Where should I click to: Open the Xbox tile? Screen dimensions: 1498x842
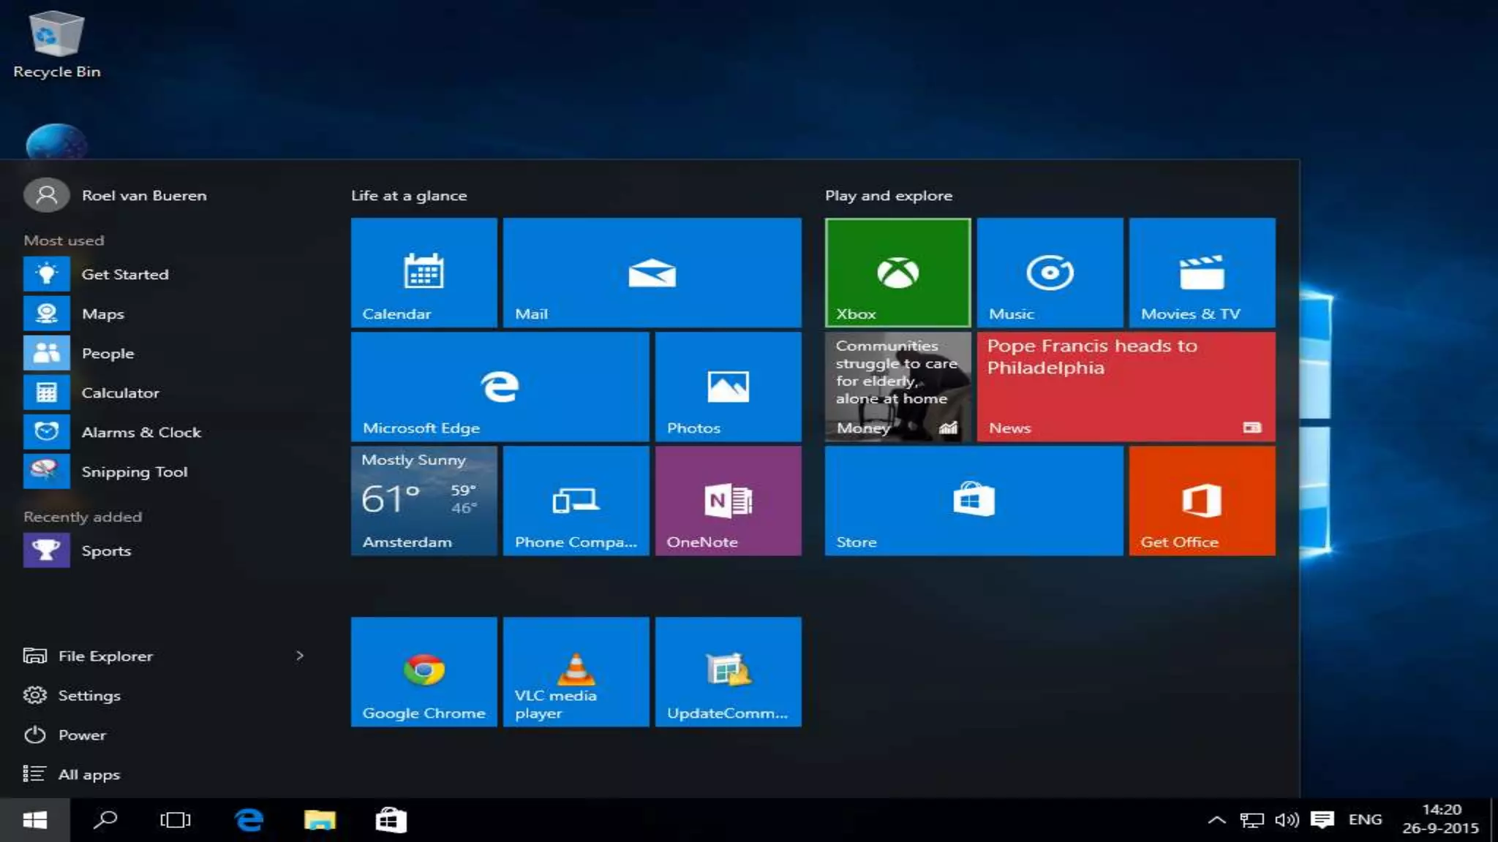tap(897, 272)
